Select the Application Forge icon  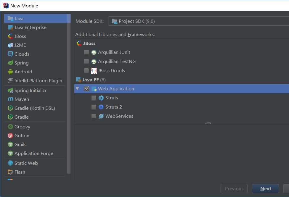pos(10,153)
